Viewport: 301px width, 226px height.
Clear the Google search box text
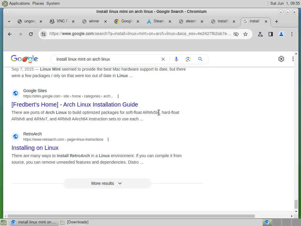click(163, 59)
